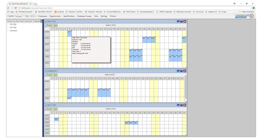Screen dimensions: 261x140
Task: Open the TRiM Central bookmark
Action: tap(129, 12)
